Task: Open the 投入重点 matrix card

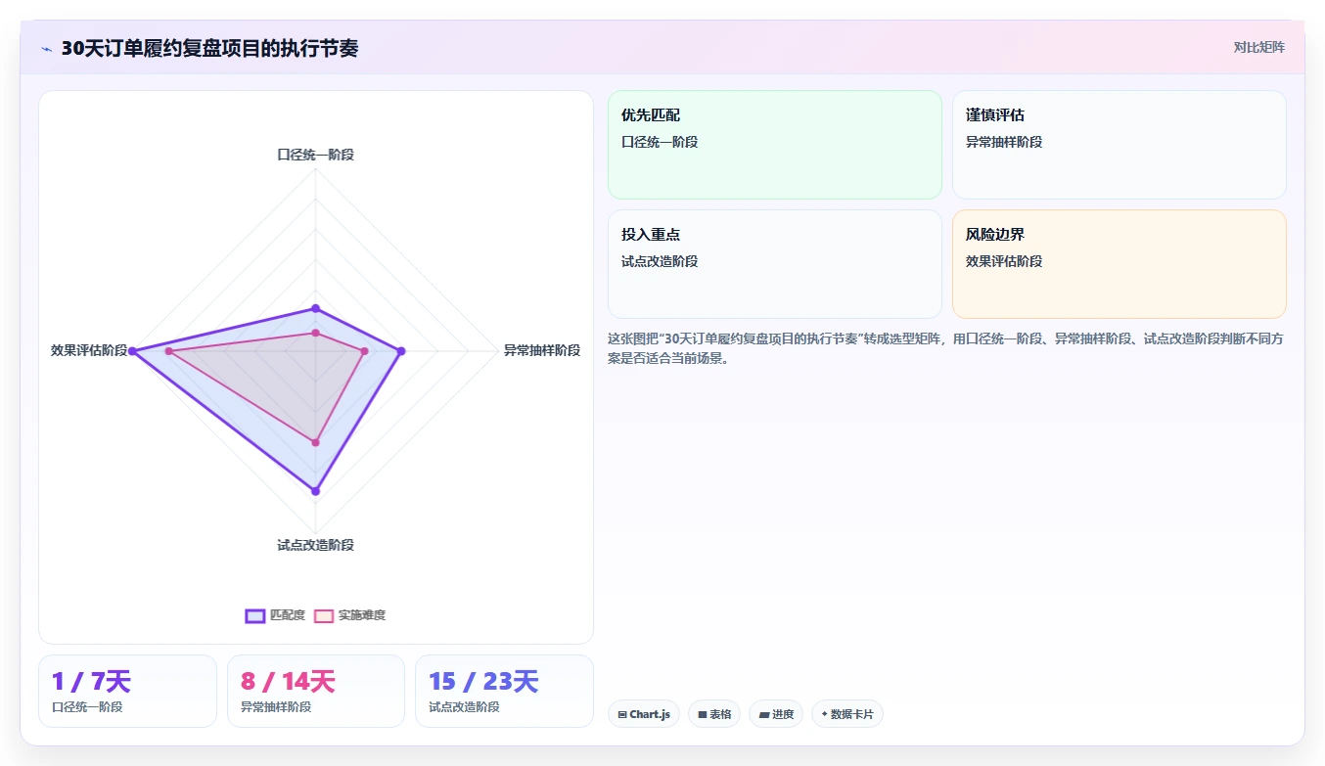Action: coord(775,264)
